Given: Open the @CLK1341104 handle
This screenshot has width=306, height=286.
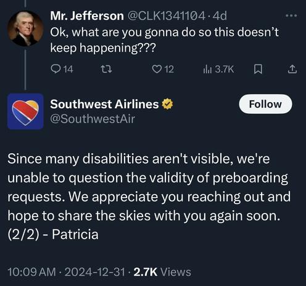Looking at the screenshot, I should [167, 16].
